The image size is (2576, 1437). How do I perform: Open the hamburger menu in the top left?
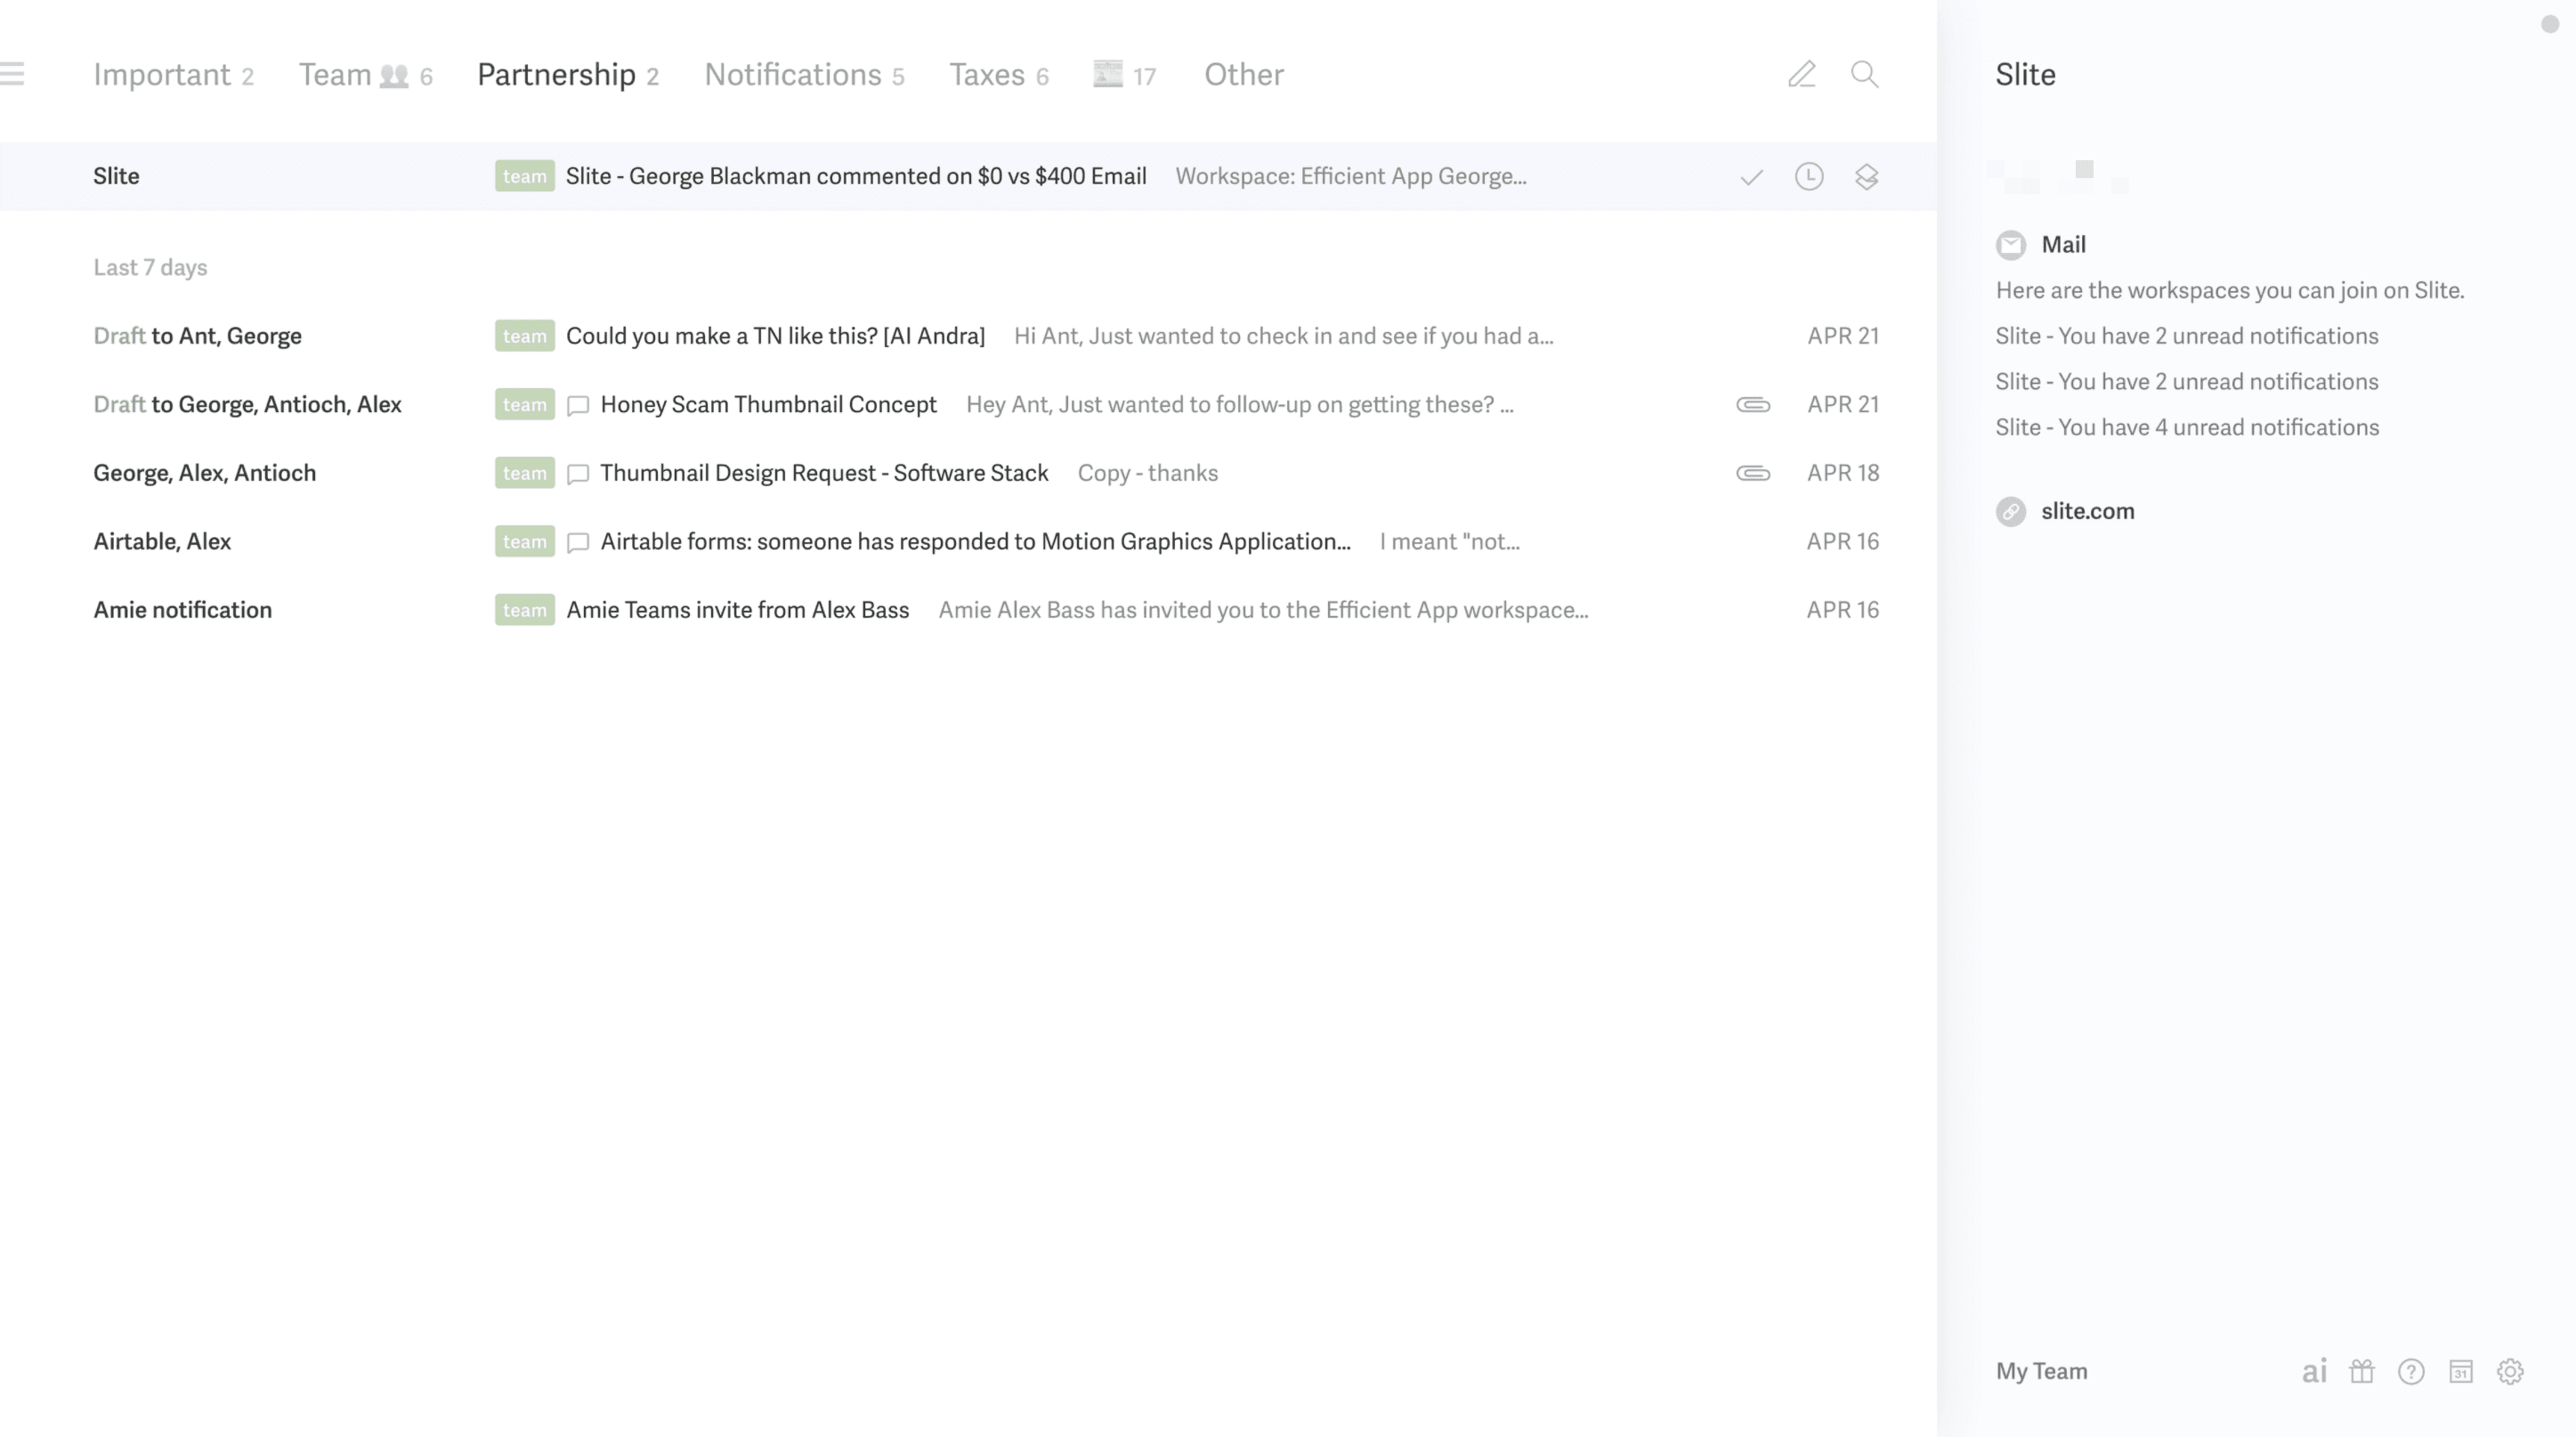click(x=14, y=73)
